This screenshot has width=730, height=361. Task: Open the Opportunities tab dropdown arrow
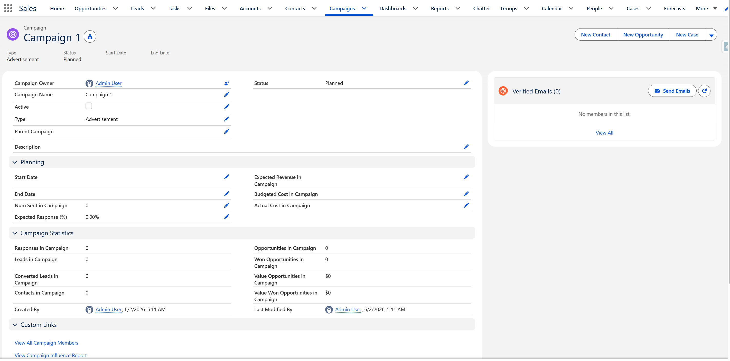pyautogui.click(x=115, y=8)
